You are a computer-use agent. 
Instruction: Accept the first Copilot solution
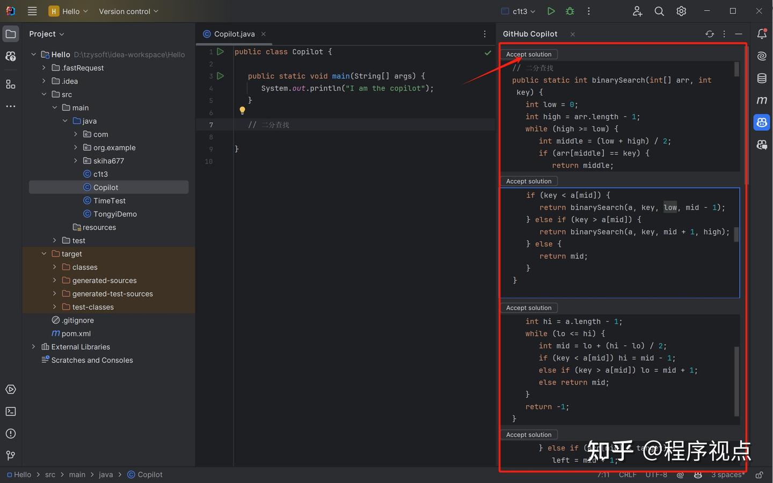528,54
